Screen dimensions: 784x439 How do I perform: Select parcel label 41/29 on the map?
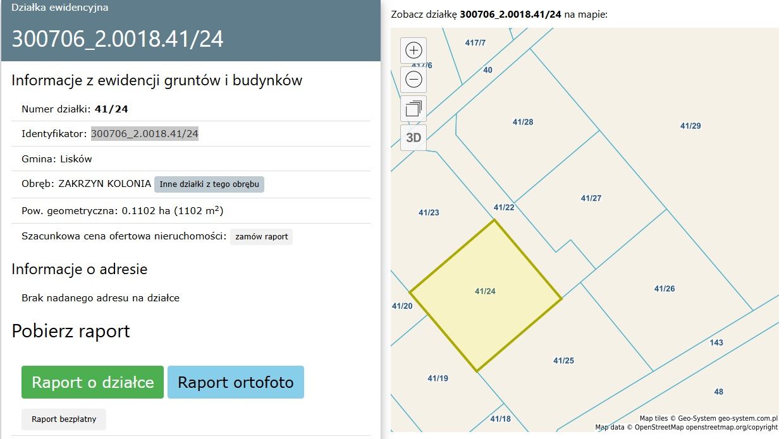pyautogui.click(x=690, y=126)
